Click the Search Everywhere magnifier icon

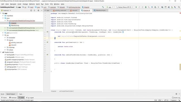pos(179,7)
